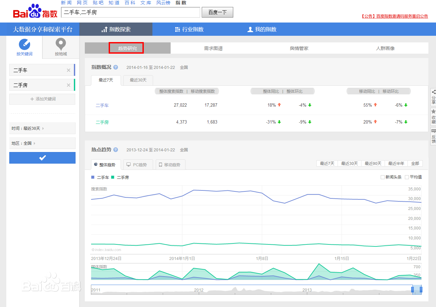Click the help icon beside 热点趋势
The height and width of the screenshot is (307, 436).
(116, 150)
